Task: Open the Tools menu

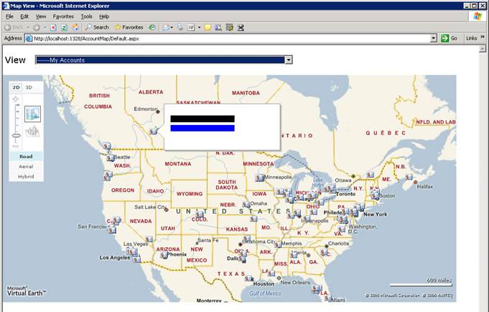Action: pos(86,17)
